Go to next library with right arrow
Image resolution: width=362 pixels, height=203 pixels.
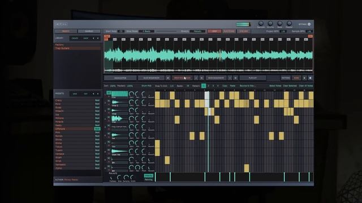pos(98,38)
